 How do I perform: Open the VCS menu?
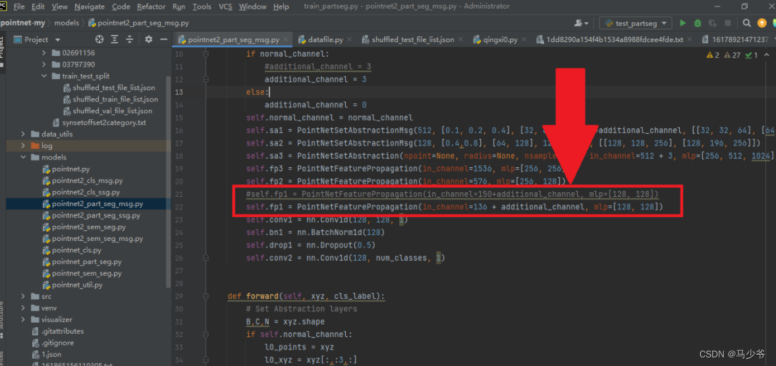click(x=225, y=7)
